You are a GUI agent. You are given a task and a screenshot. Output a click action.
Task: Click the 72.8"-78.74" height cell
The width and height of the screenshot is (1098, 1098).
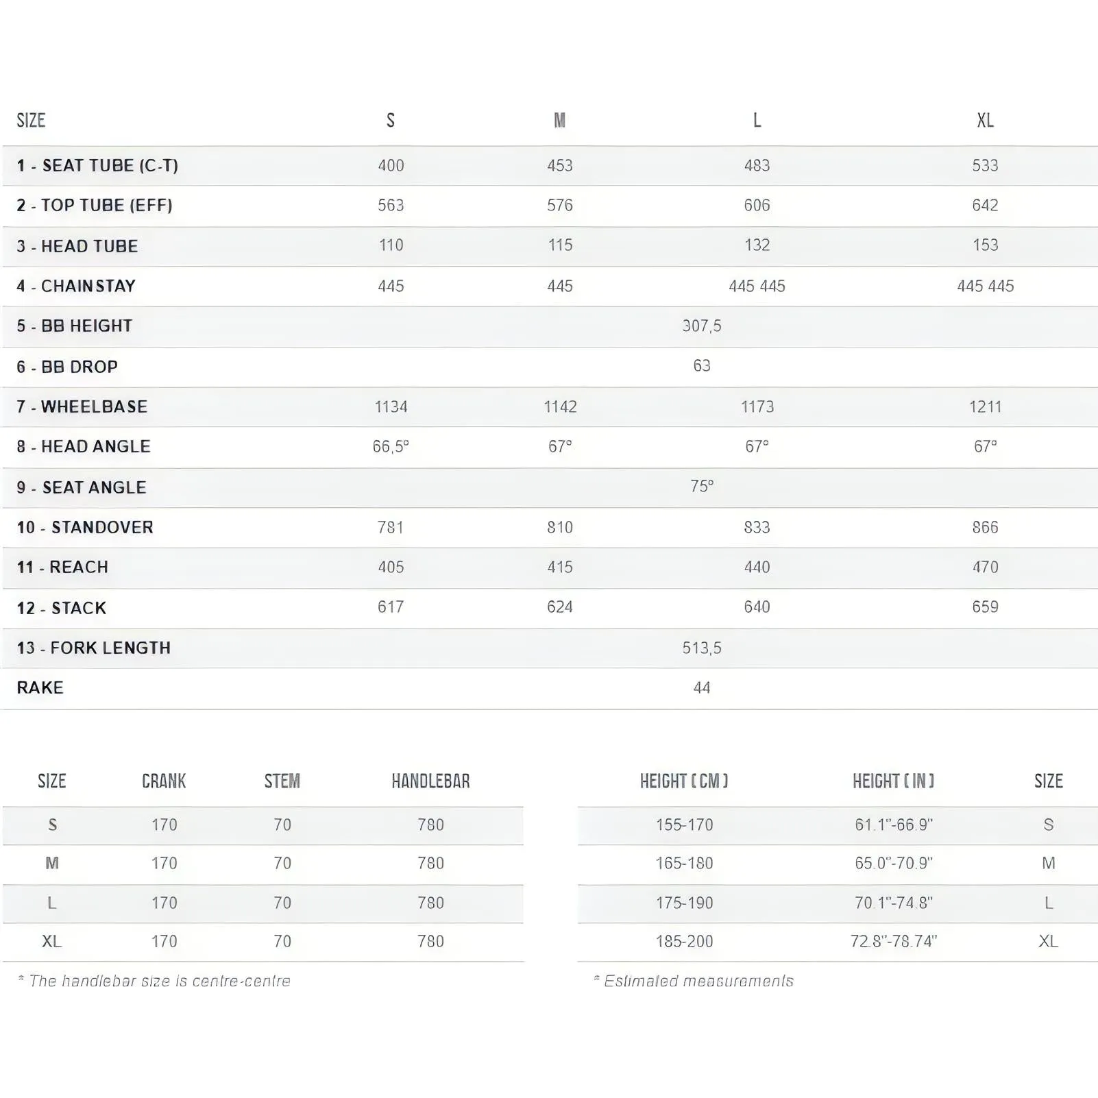coord(894,942)
